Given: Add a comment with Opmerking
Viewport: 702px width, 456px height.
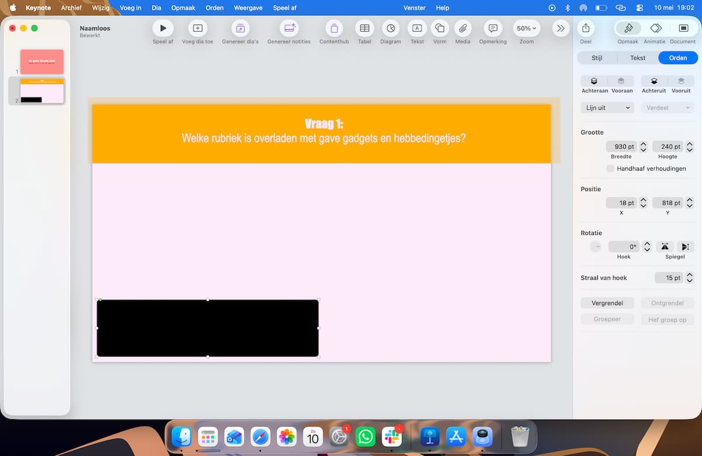Looking at the screenshot, I should tap(493, 28).
